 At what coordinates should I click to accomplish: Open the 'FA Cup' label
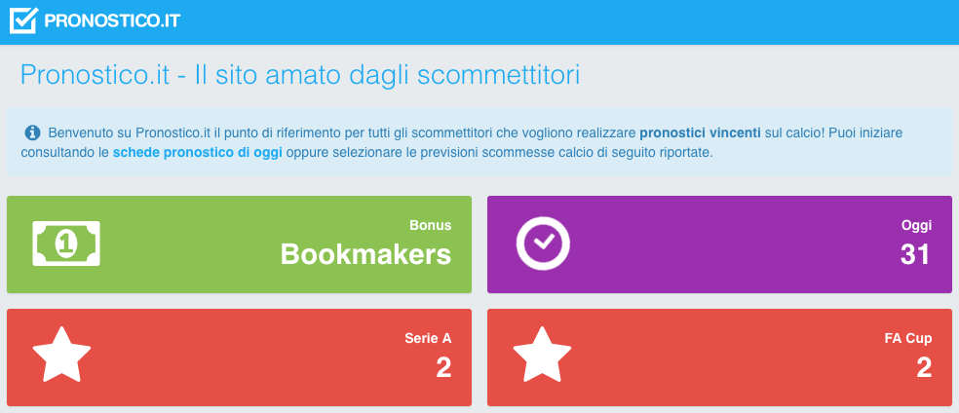pos(908,338)
